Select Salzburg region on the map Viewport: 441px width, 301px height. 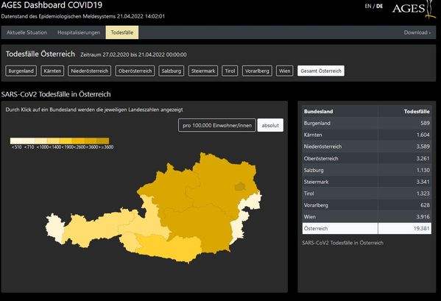tap(152, 222)
